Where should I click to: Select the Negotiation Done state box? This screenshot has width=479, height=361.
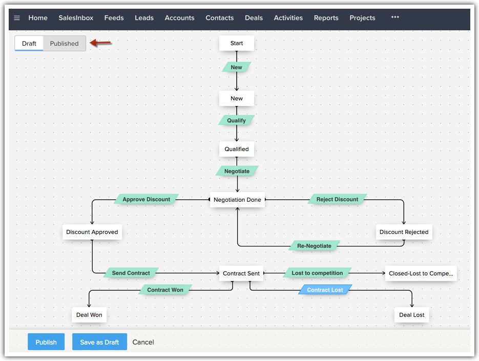pyautogui.click(x=237, y=200)
